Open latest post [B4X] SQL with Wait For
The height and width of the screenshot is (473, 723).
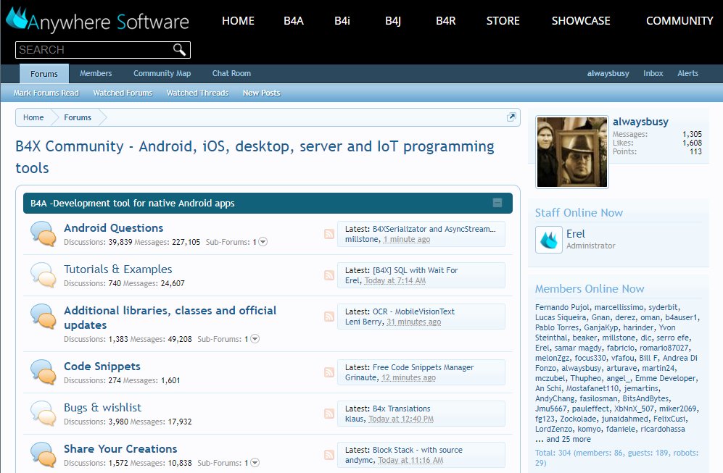pyautogui.click(x=415, y=270)
